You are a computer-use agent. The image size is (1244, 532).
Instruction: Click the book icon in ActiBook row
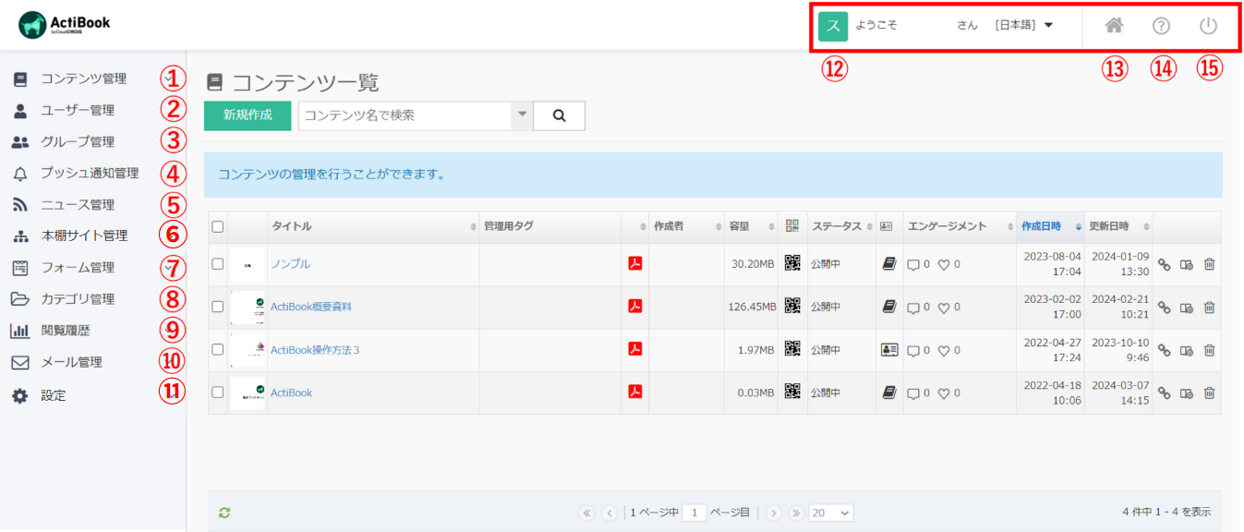(x=889, y=393)
